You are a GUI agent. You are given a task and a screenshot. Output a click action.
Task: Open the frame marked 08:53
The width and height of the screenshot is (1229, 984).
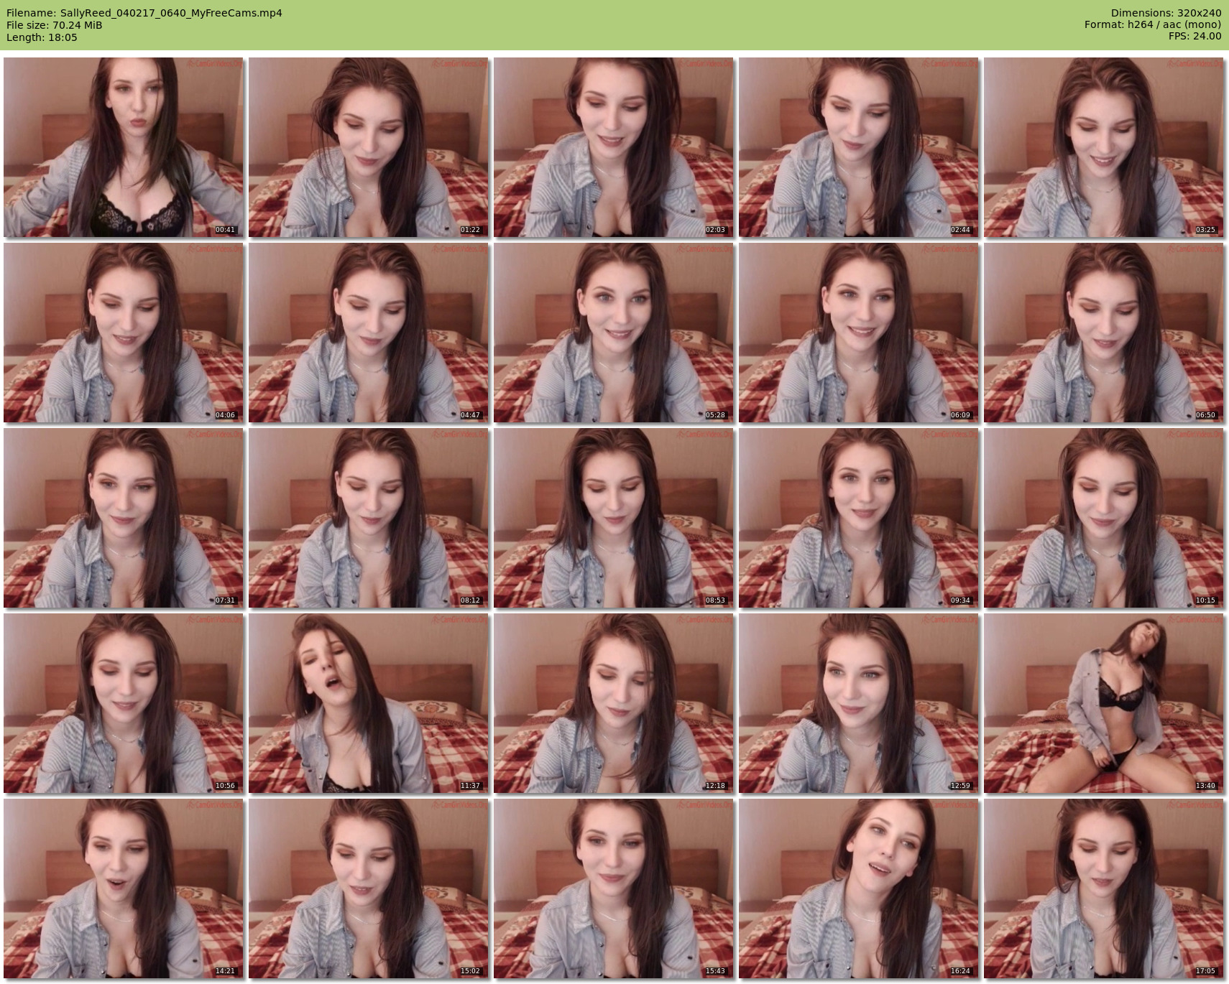pos(613,518)
